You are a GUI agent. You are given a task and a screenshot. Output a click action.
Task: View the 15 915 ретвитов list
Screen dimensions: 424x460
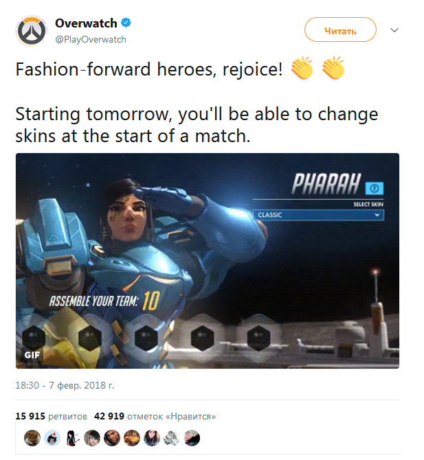(x=51, y=416)
